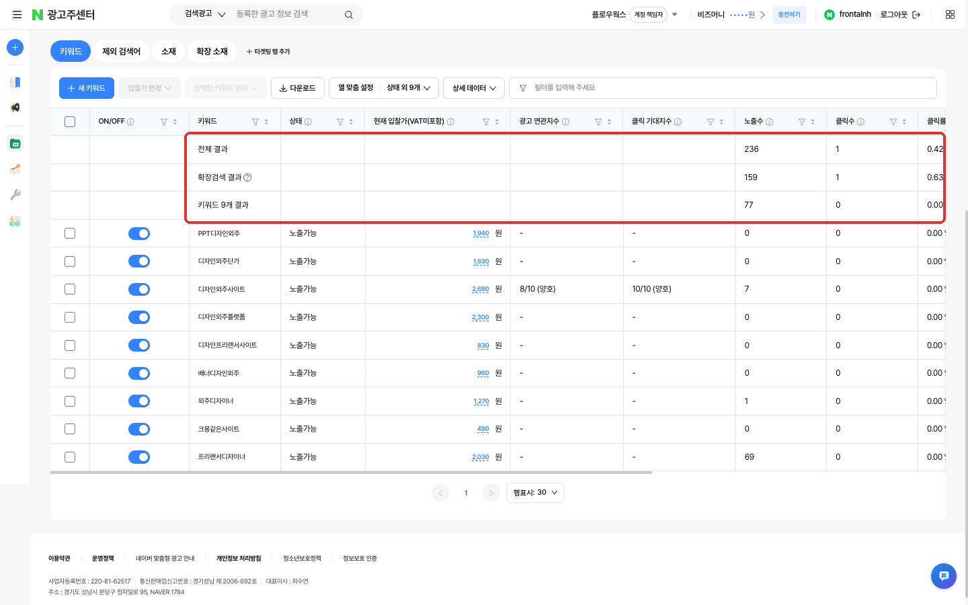Click the 충전하기 button
The width and height of the screenshot is (968, 605).
pyautogui.click(x=789, y=14)
